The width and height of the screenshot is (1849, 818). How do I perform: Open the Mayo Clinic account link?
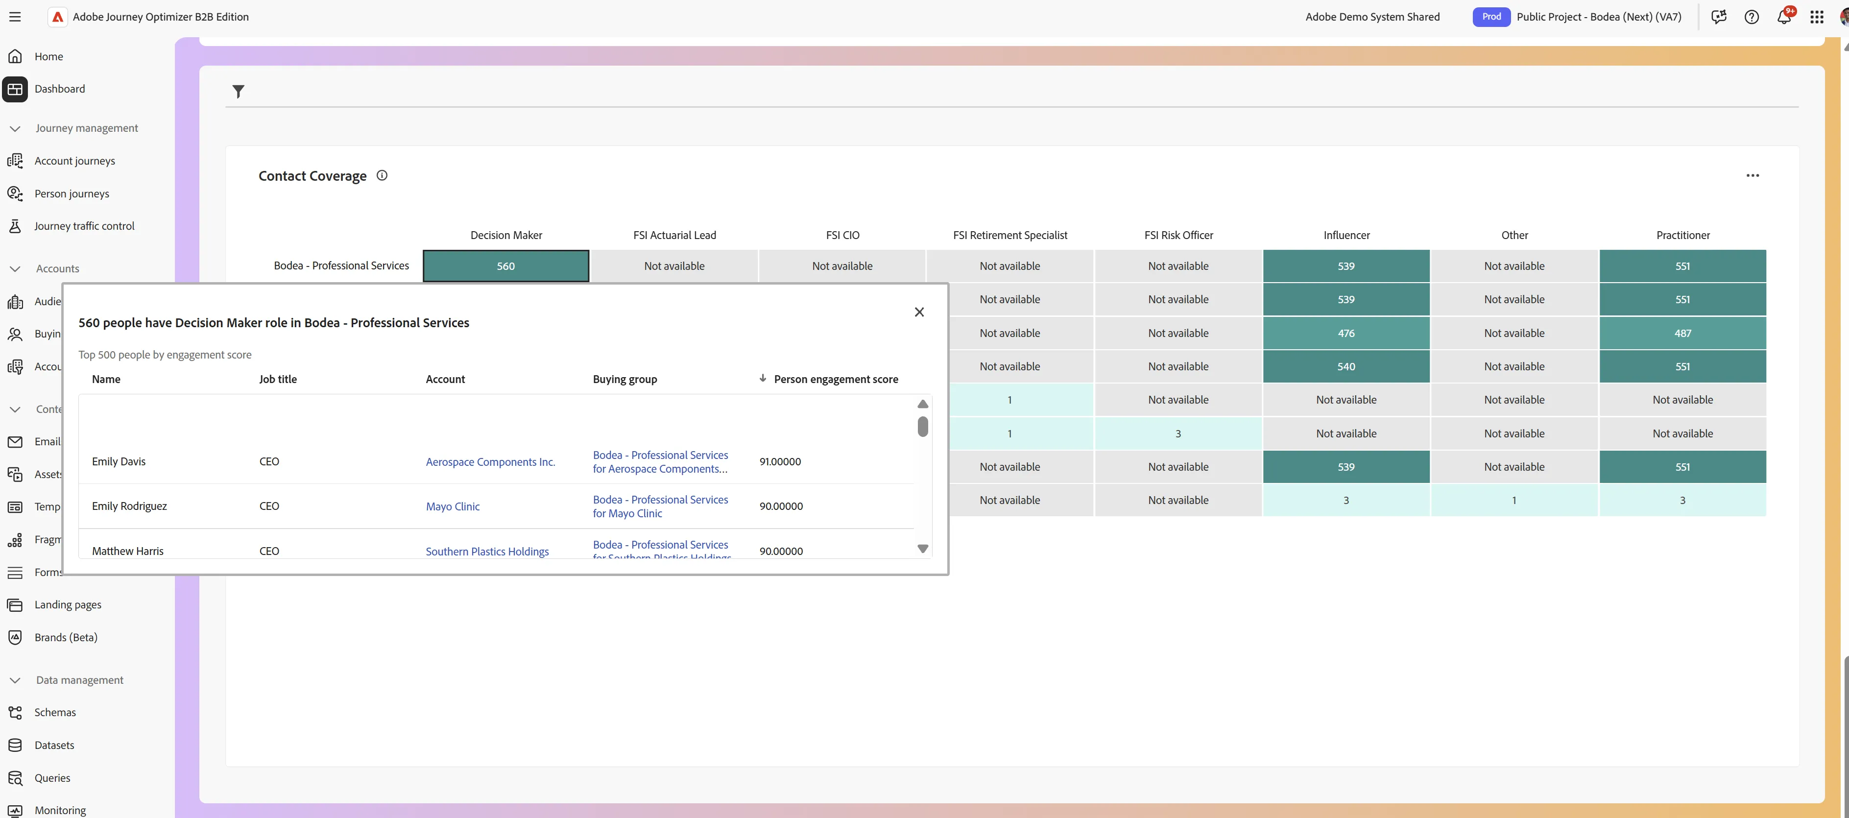point(452,506)
